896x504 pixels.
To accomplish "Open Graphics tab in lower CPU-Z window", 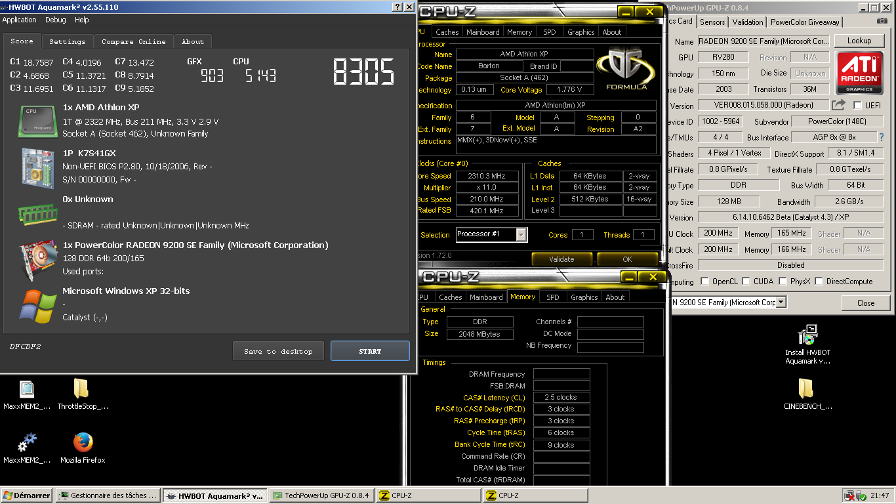I will [584, 297].
